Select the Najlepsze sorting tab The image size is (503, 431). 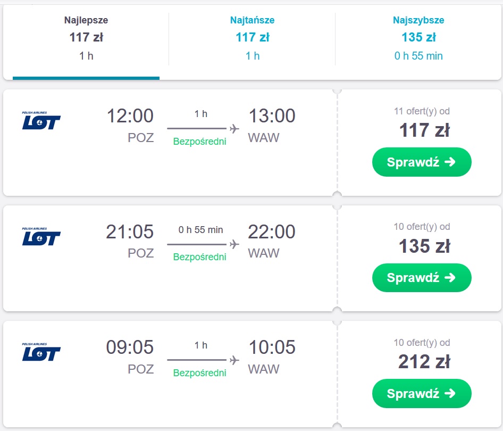[x=86, y=38]
